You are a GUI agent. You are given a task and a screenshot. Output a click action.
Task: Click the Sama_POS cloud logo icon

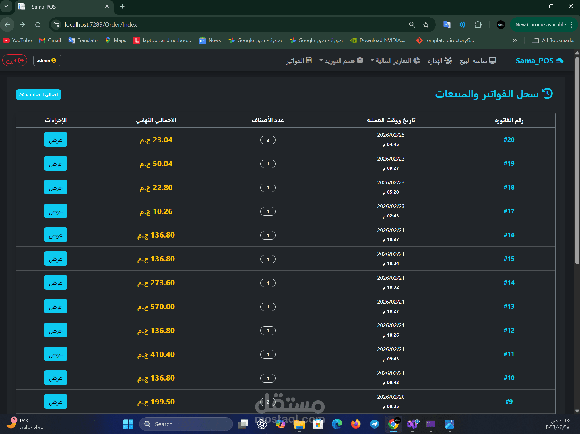pyautogui.click(x=559, y=61)
